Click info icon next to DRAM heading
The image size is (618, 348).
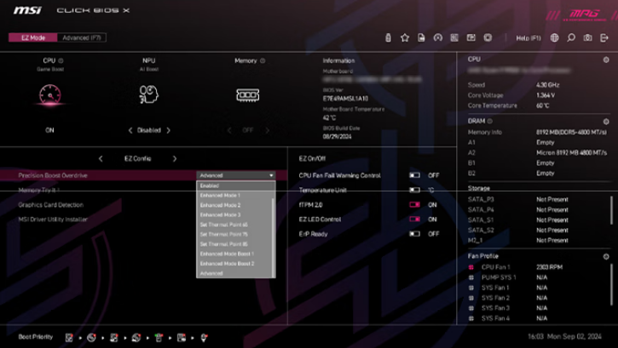490,121
